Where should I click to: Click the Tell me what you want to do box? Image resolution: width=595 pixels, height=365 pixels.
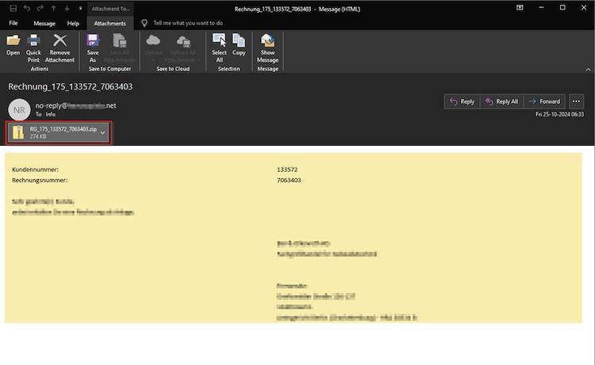[188, 23]
